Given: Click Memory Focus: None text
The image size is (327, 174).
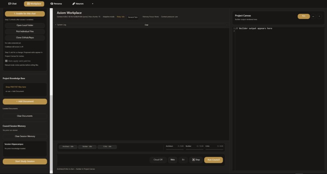Looking at the screenshot, I should (x=151, y=17).
